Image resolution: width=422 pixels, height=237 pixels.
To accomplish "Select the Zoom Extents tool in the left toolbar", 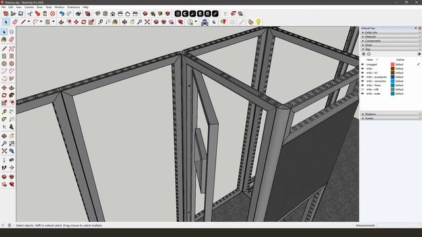I will tap(4, 151).
